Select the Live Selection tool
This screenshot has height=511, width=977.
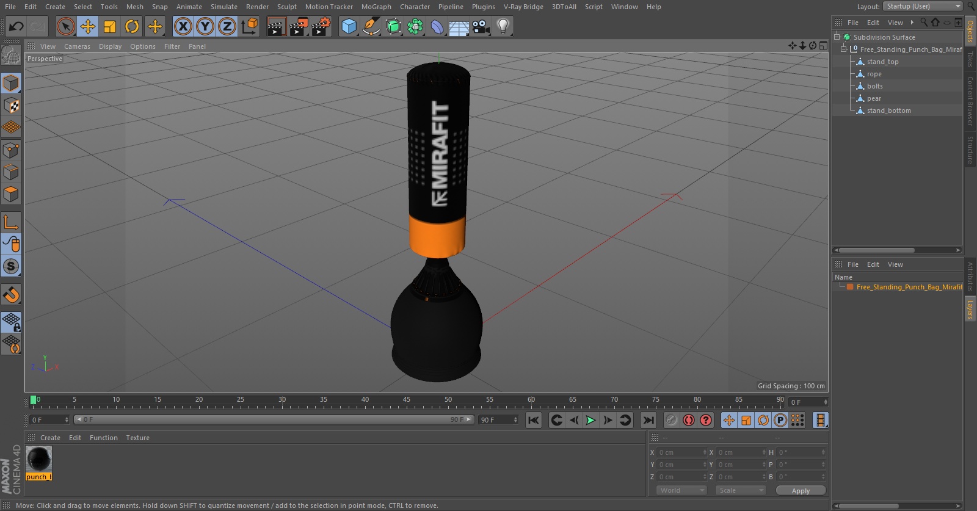tap(65, 26)
